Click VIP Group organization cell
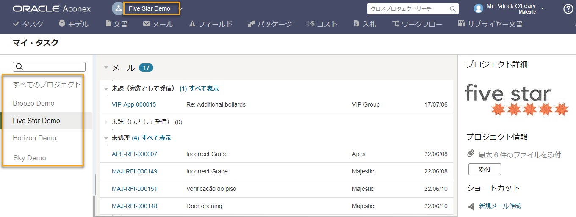Screen dimensions: 576x217 [x=366, y=104]
